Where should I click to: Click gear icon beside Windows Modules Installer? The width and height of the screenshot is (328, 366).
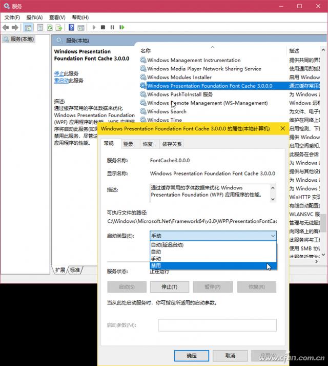(x=143, y=77)
